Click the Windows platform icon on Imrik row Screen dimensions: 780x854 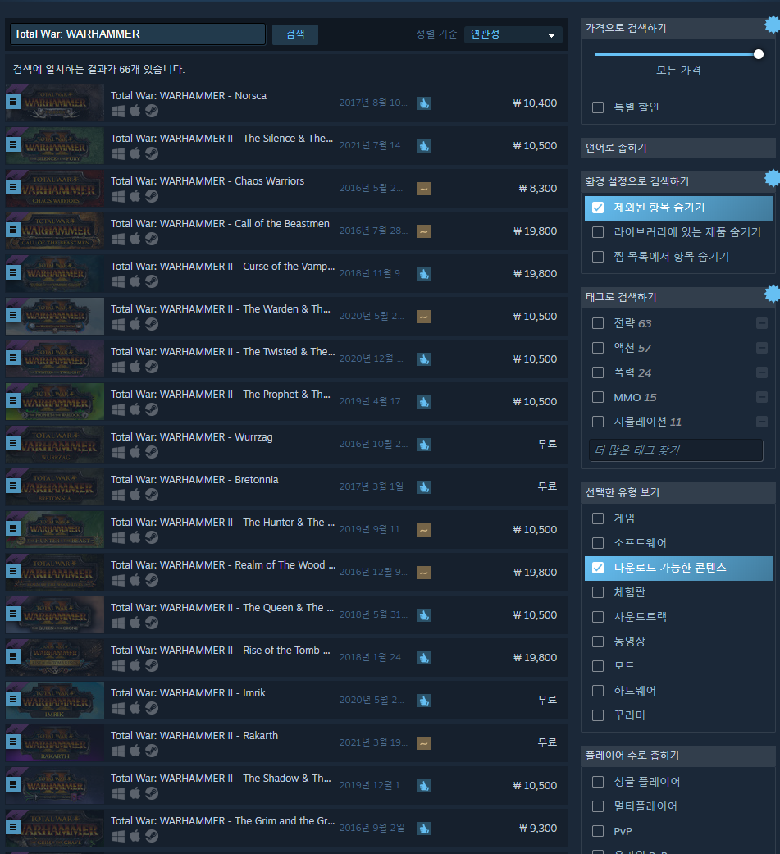118,709
